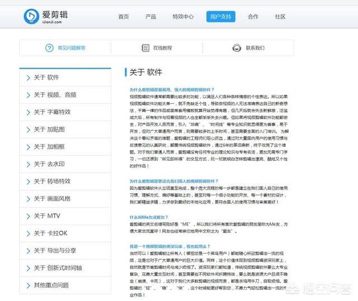Screen dimensions: 358x301
Task: Click question link 什么叫Me友或爱友？
Action: tap(149, 217)
